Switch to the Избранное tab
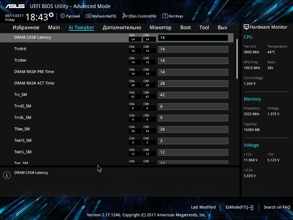The width and height of the screenshot is (293, 220). coord(26,27)
